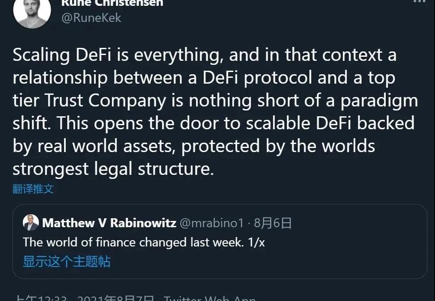Click the 翻译推文 translate tweet link
This screenshot has height=301, width=435.
[x=33, y=189]
